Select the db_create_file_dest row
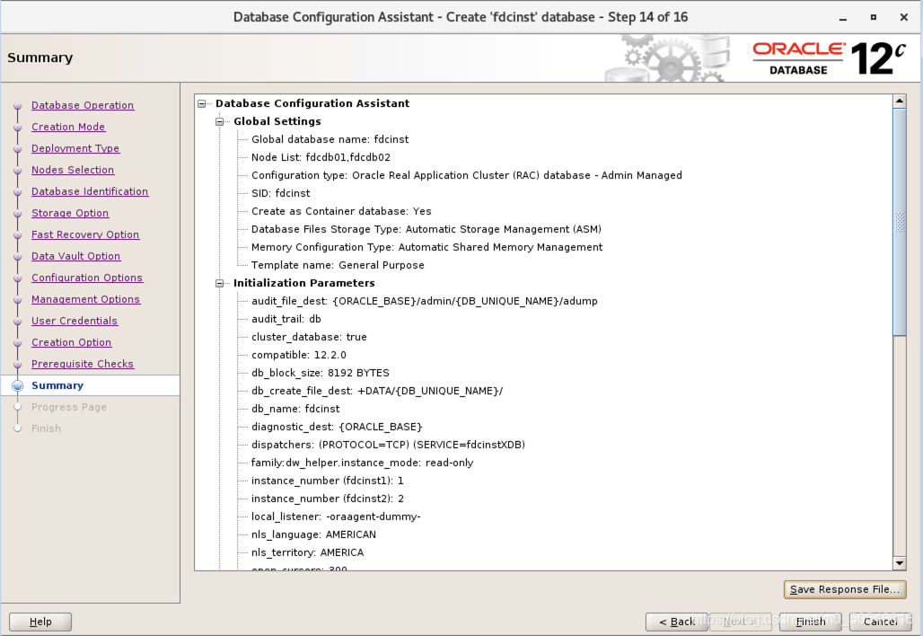 [377, 391]
